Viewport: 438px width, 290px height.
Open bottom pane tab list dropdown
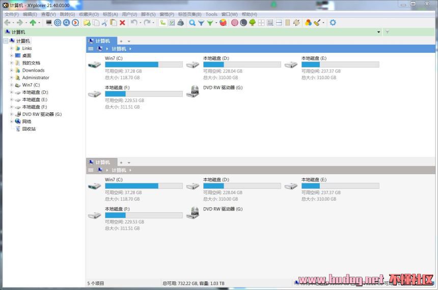(x=129, y=163)
